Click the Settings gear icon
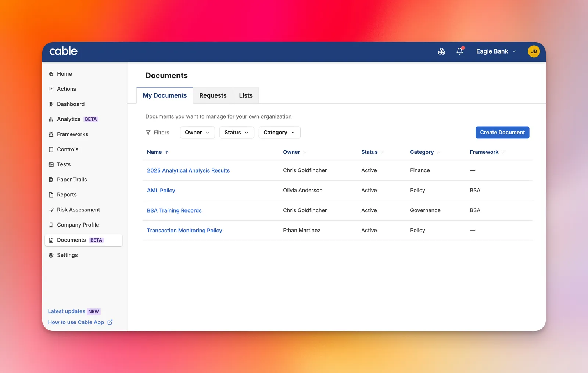Image resolution: width=588 pixels, height=373 pixels. click(x=51, y=255)
